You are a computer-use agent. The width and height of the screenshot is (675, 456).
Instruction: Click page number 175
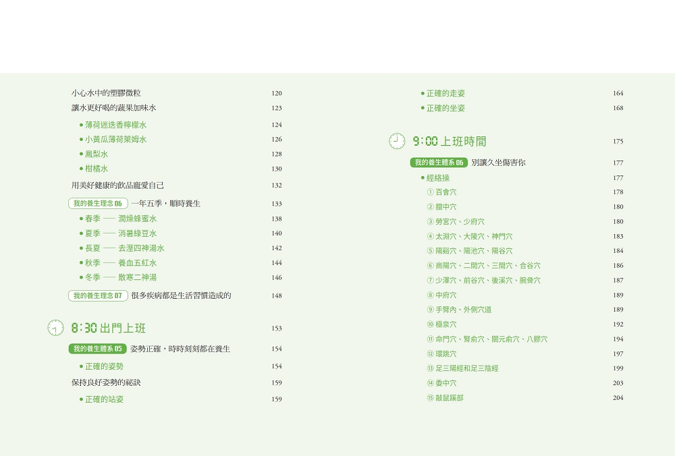tap(618, 142)
